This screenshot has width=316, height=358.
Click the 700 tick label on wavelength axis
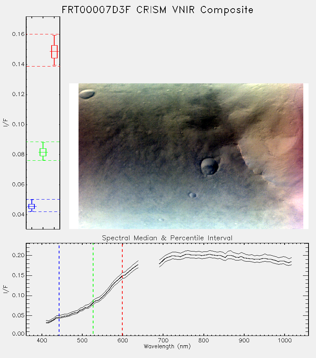click(x=163, y=340)
